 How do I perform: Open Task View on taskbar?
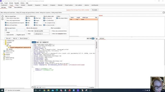pos(40,90)
